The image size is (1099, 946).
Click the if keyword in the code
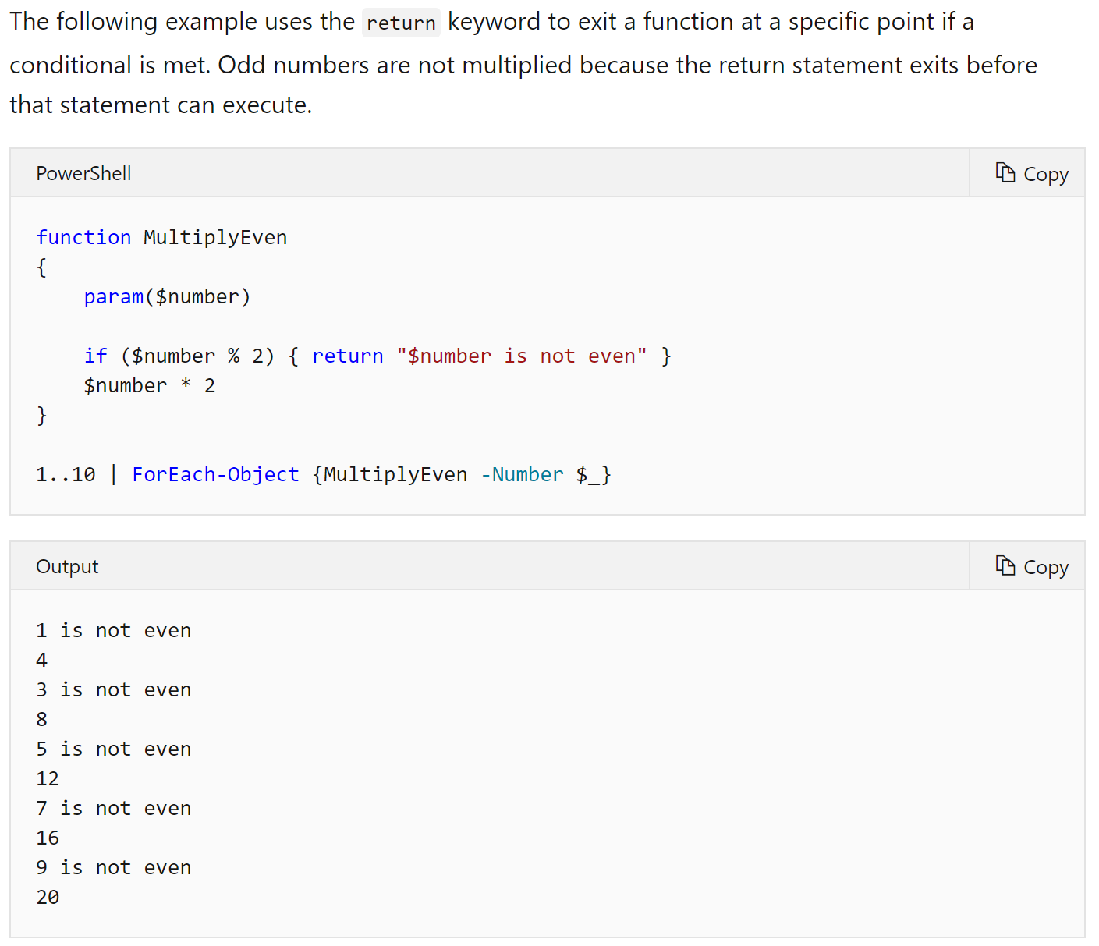pos(95,356)
